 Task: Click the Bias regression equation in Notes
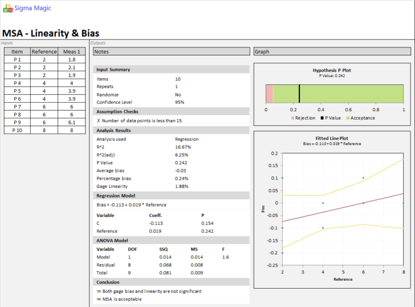coord(132,205)
